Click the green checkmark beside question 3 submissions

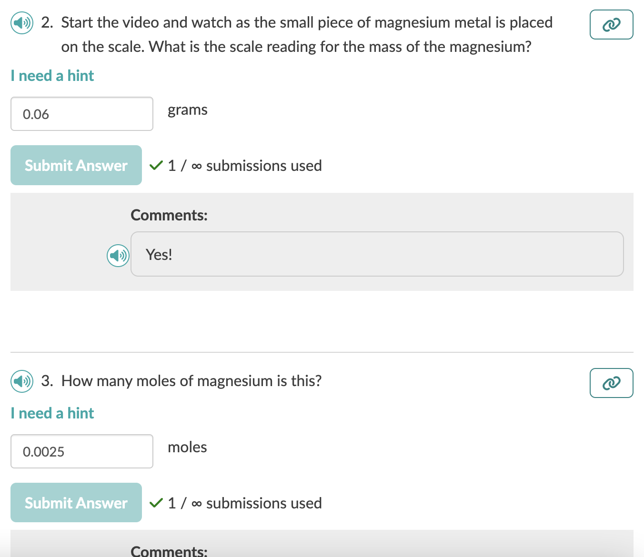156,503
